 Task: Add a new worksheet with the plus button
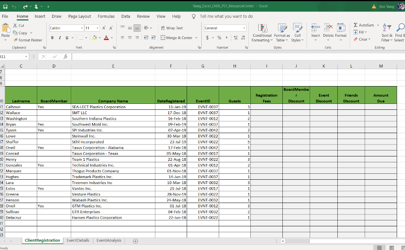coord(135,240)
